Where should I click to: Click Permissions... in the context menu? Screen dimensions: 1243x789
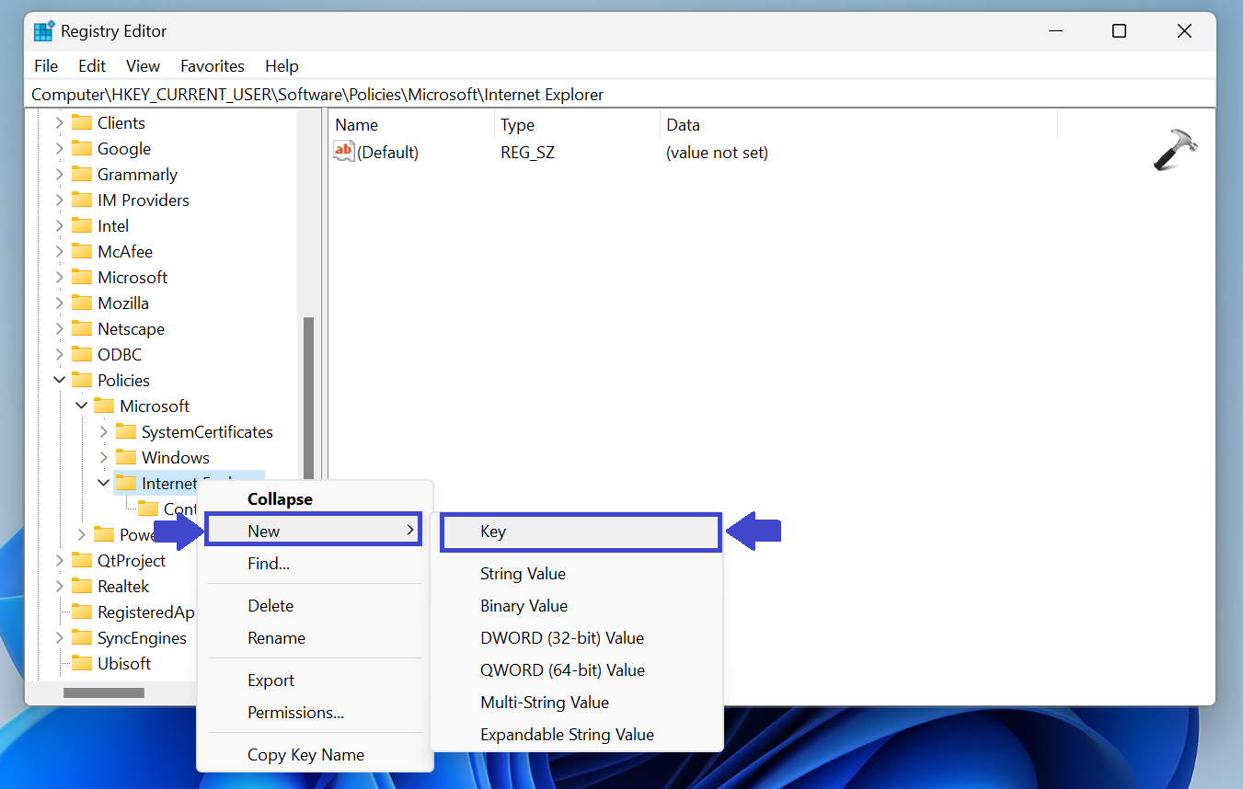[x=295, y=713]
